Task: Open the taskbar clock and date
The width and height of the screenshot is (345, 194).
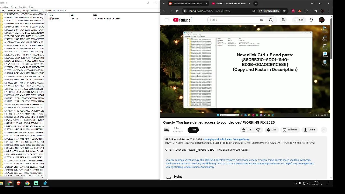Action: click(x=317, y=183)
